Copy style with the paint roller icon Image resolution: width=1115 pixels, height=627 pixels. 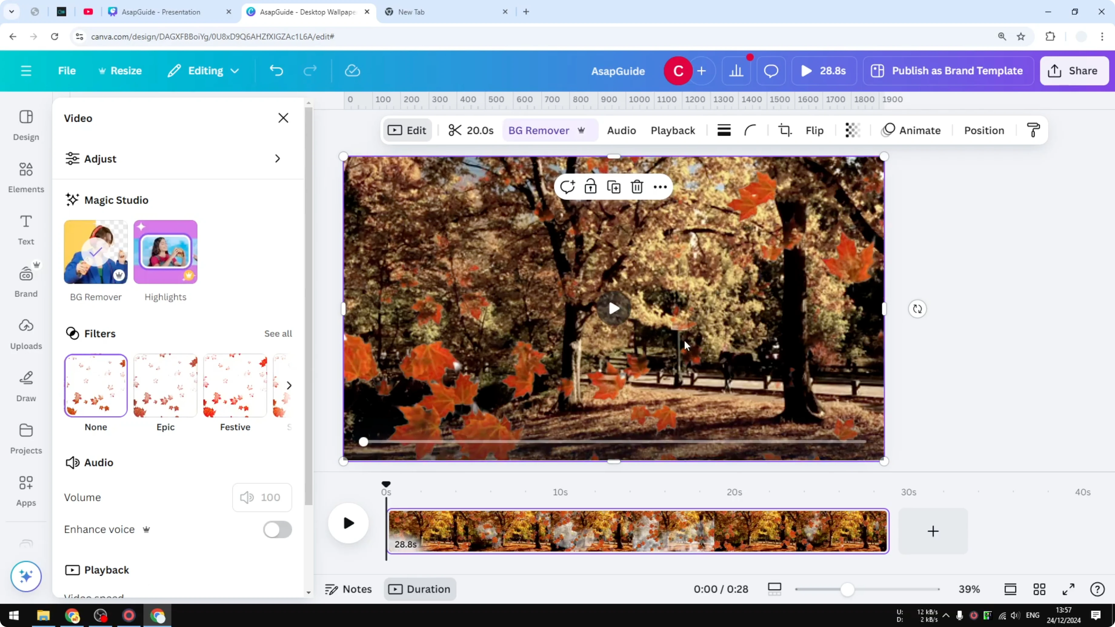coord(1033,130)
